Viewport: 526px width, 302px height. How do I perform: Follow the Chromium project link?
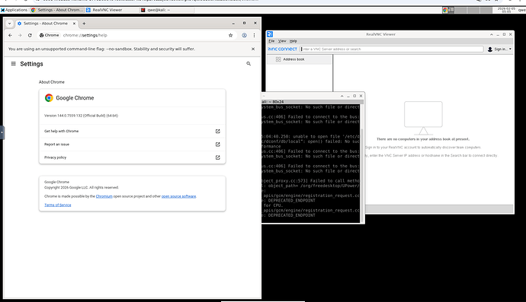tap(104, 196)
